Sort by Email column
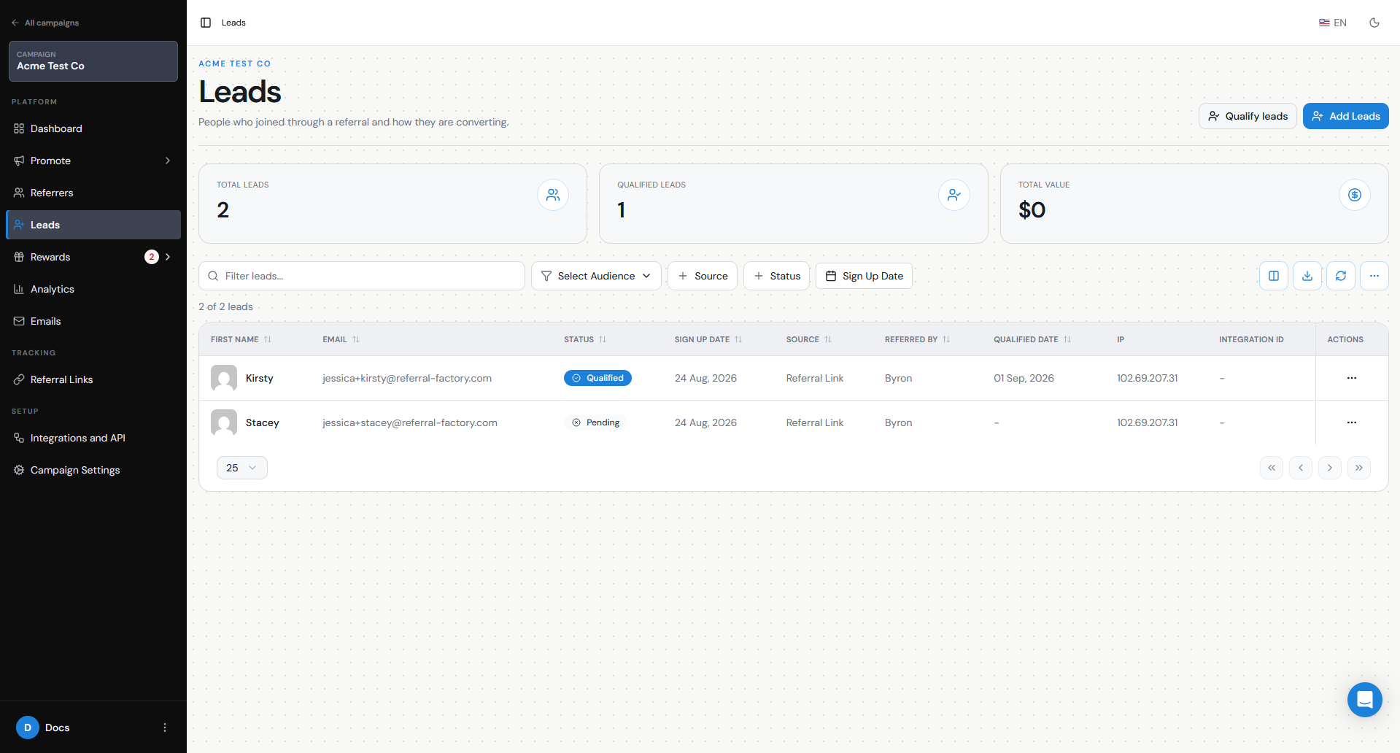This screenshot has width=1400, height=753. tap(341, 339)
